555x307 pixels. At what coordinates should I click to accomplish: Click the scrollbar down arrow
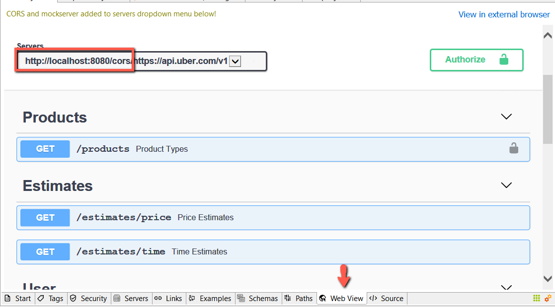548,279
